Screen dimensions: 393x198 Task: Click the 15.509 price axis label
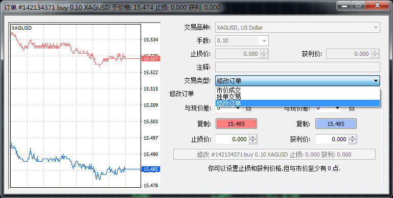click(x=151, y=105)
